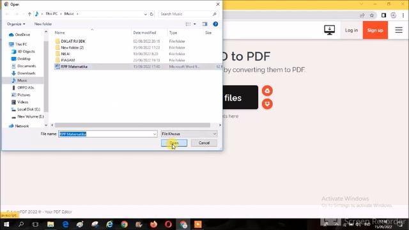Click the Google Drive upload icon
409x230 pixels.
(267, 91)
